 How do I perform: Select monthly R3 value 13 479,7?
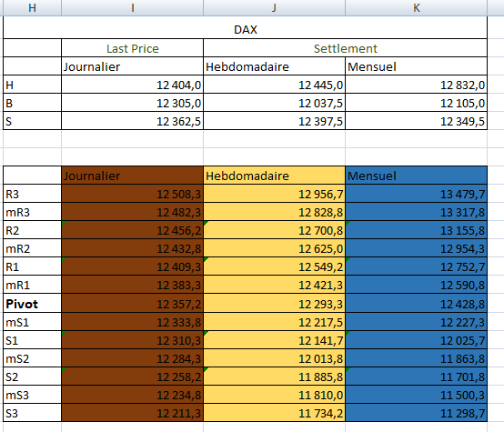click(417, 194)
